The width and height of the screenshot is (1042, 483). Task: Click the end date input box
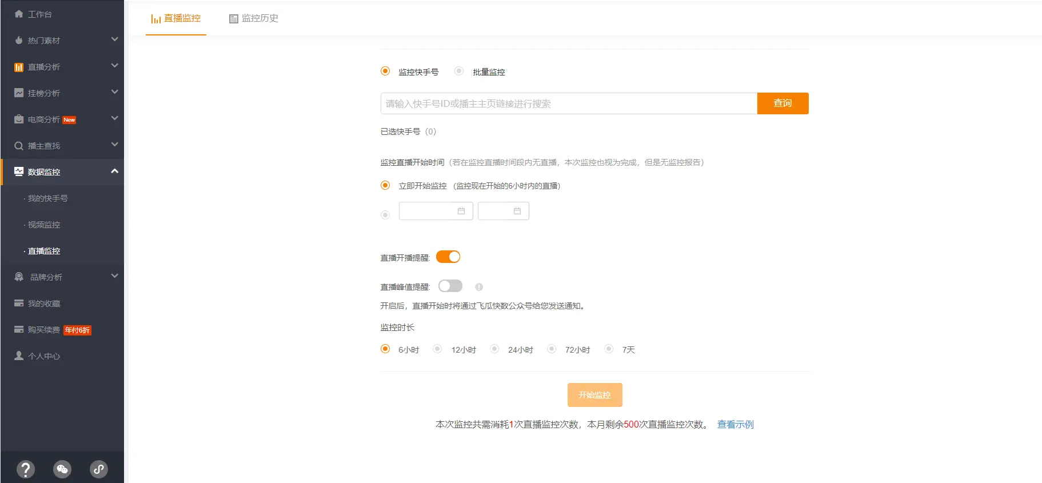(503, 211)
